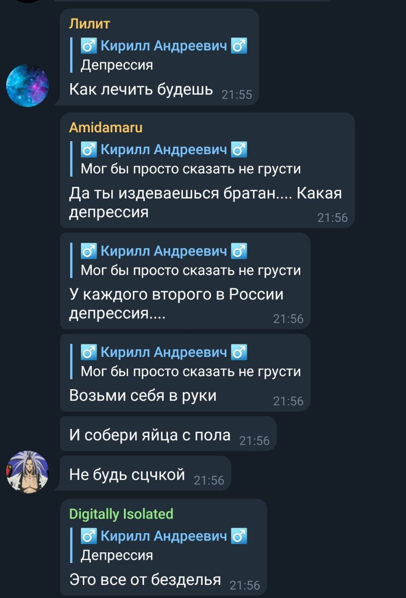Screen dimensions: 406x598
Task: Select message И собери яйца с пола
Action: tap(168, 435)
